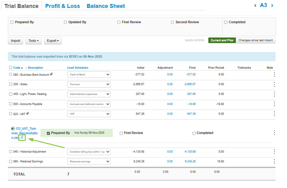Go to previous section using left arrow near A3
This screenshot has width=287, height=188.
[x=255, y=6]
